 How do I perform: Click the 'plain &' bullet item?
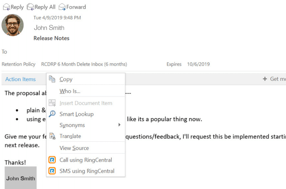(x=36, y=110)
